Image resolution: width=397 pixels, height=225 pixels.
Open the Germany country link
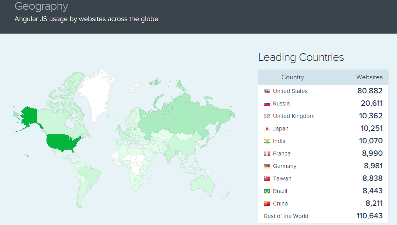click(x=284, y=166)
